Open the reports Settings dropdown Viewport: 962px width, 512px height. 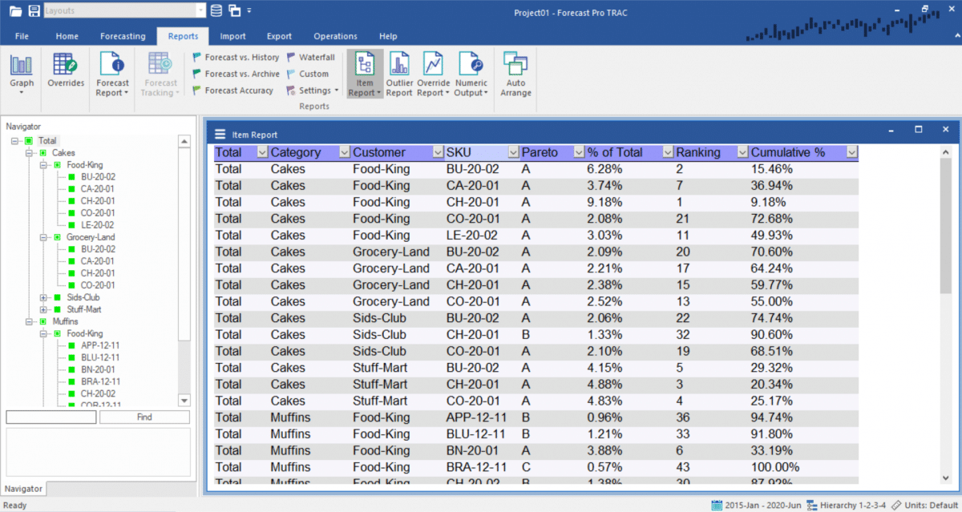click(x=311, y=90)
